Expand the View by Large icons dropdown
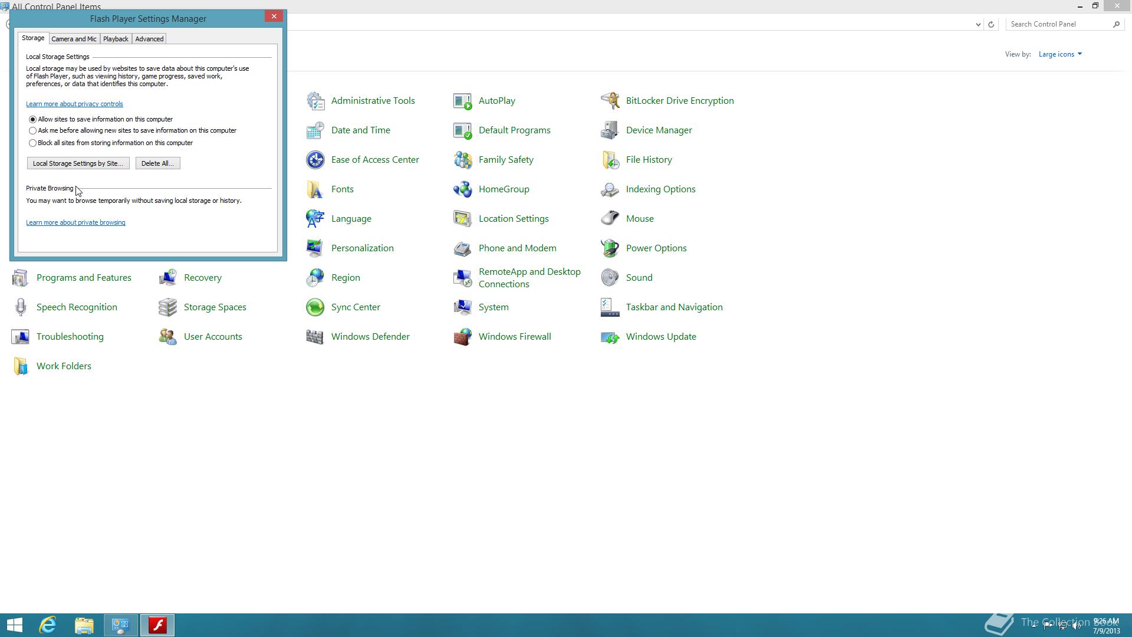 (x=1060, y=54)
